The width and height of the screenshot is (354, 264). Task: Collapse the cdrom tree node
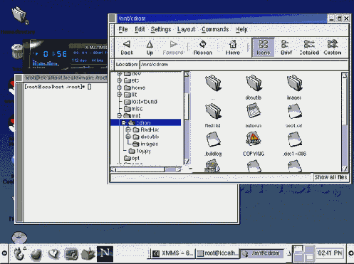point(123,122)
